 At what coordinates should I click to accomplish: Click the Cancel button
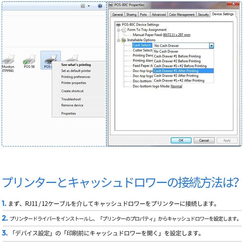coord(204,140)
